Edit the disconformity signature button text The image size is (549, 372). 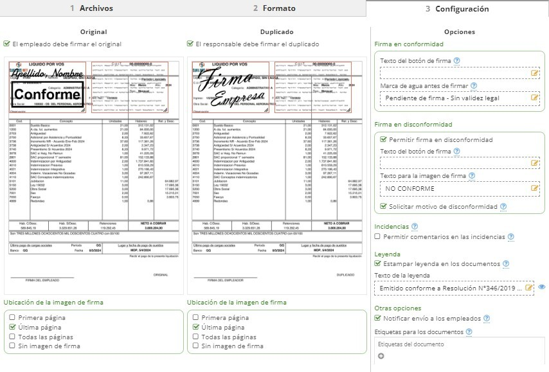tap(534, 163)
